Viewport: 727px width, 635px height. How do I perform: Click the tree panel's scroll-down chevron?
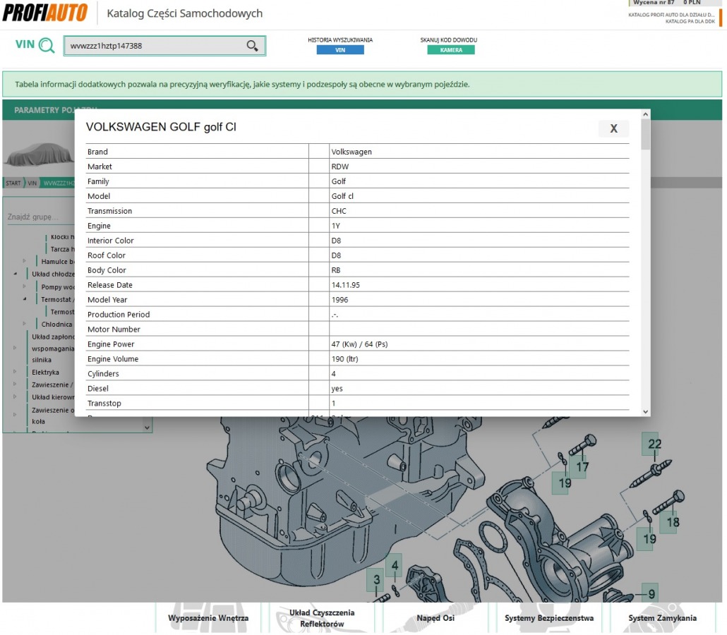click(147, 428)
